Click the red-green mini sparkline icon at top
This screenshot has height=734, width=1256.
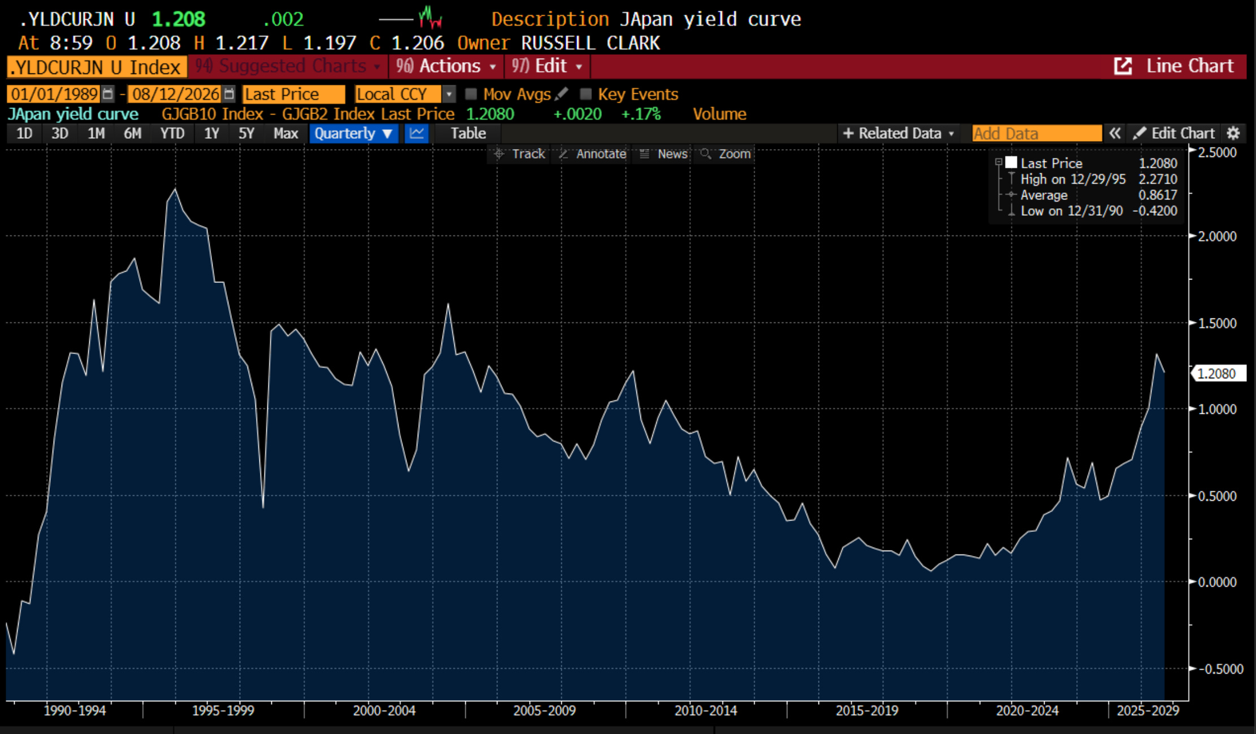[430, 18]
